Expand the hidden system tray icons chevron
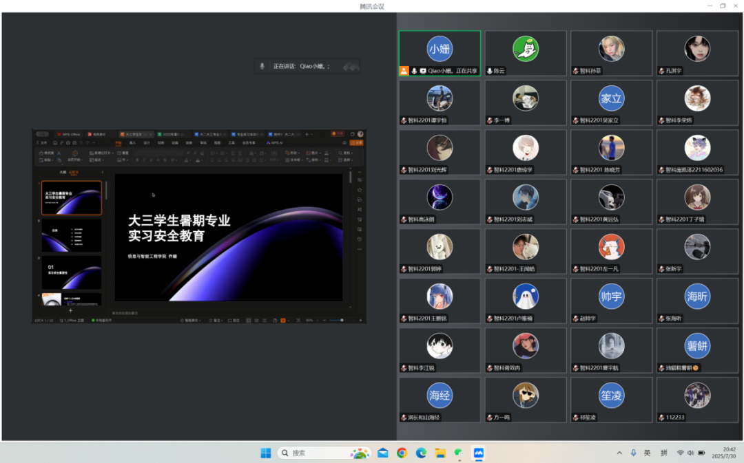 [619, 453]
